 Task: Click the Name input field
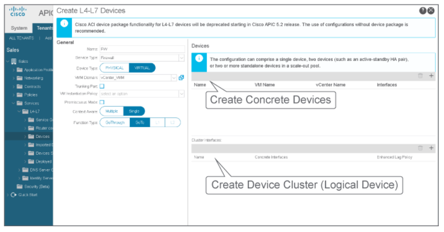[x=142, y=49]
